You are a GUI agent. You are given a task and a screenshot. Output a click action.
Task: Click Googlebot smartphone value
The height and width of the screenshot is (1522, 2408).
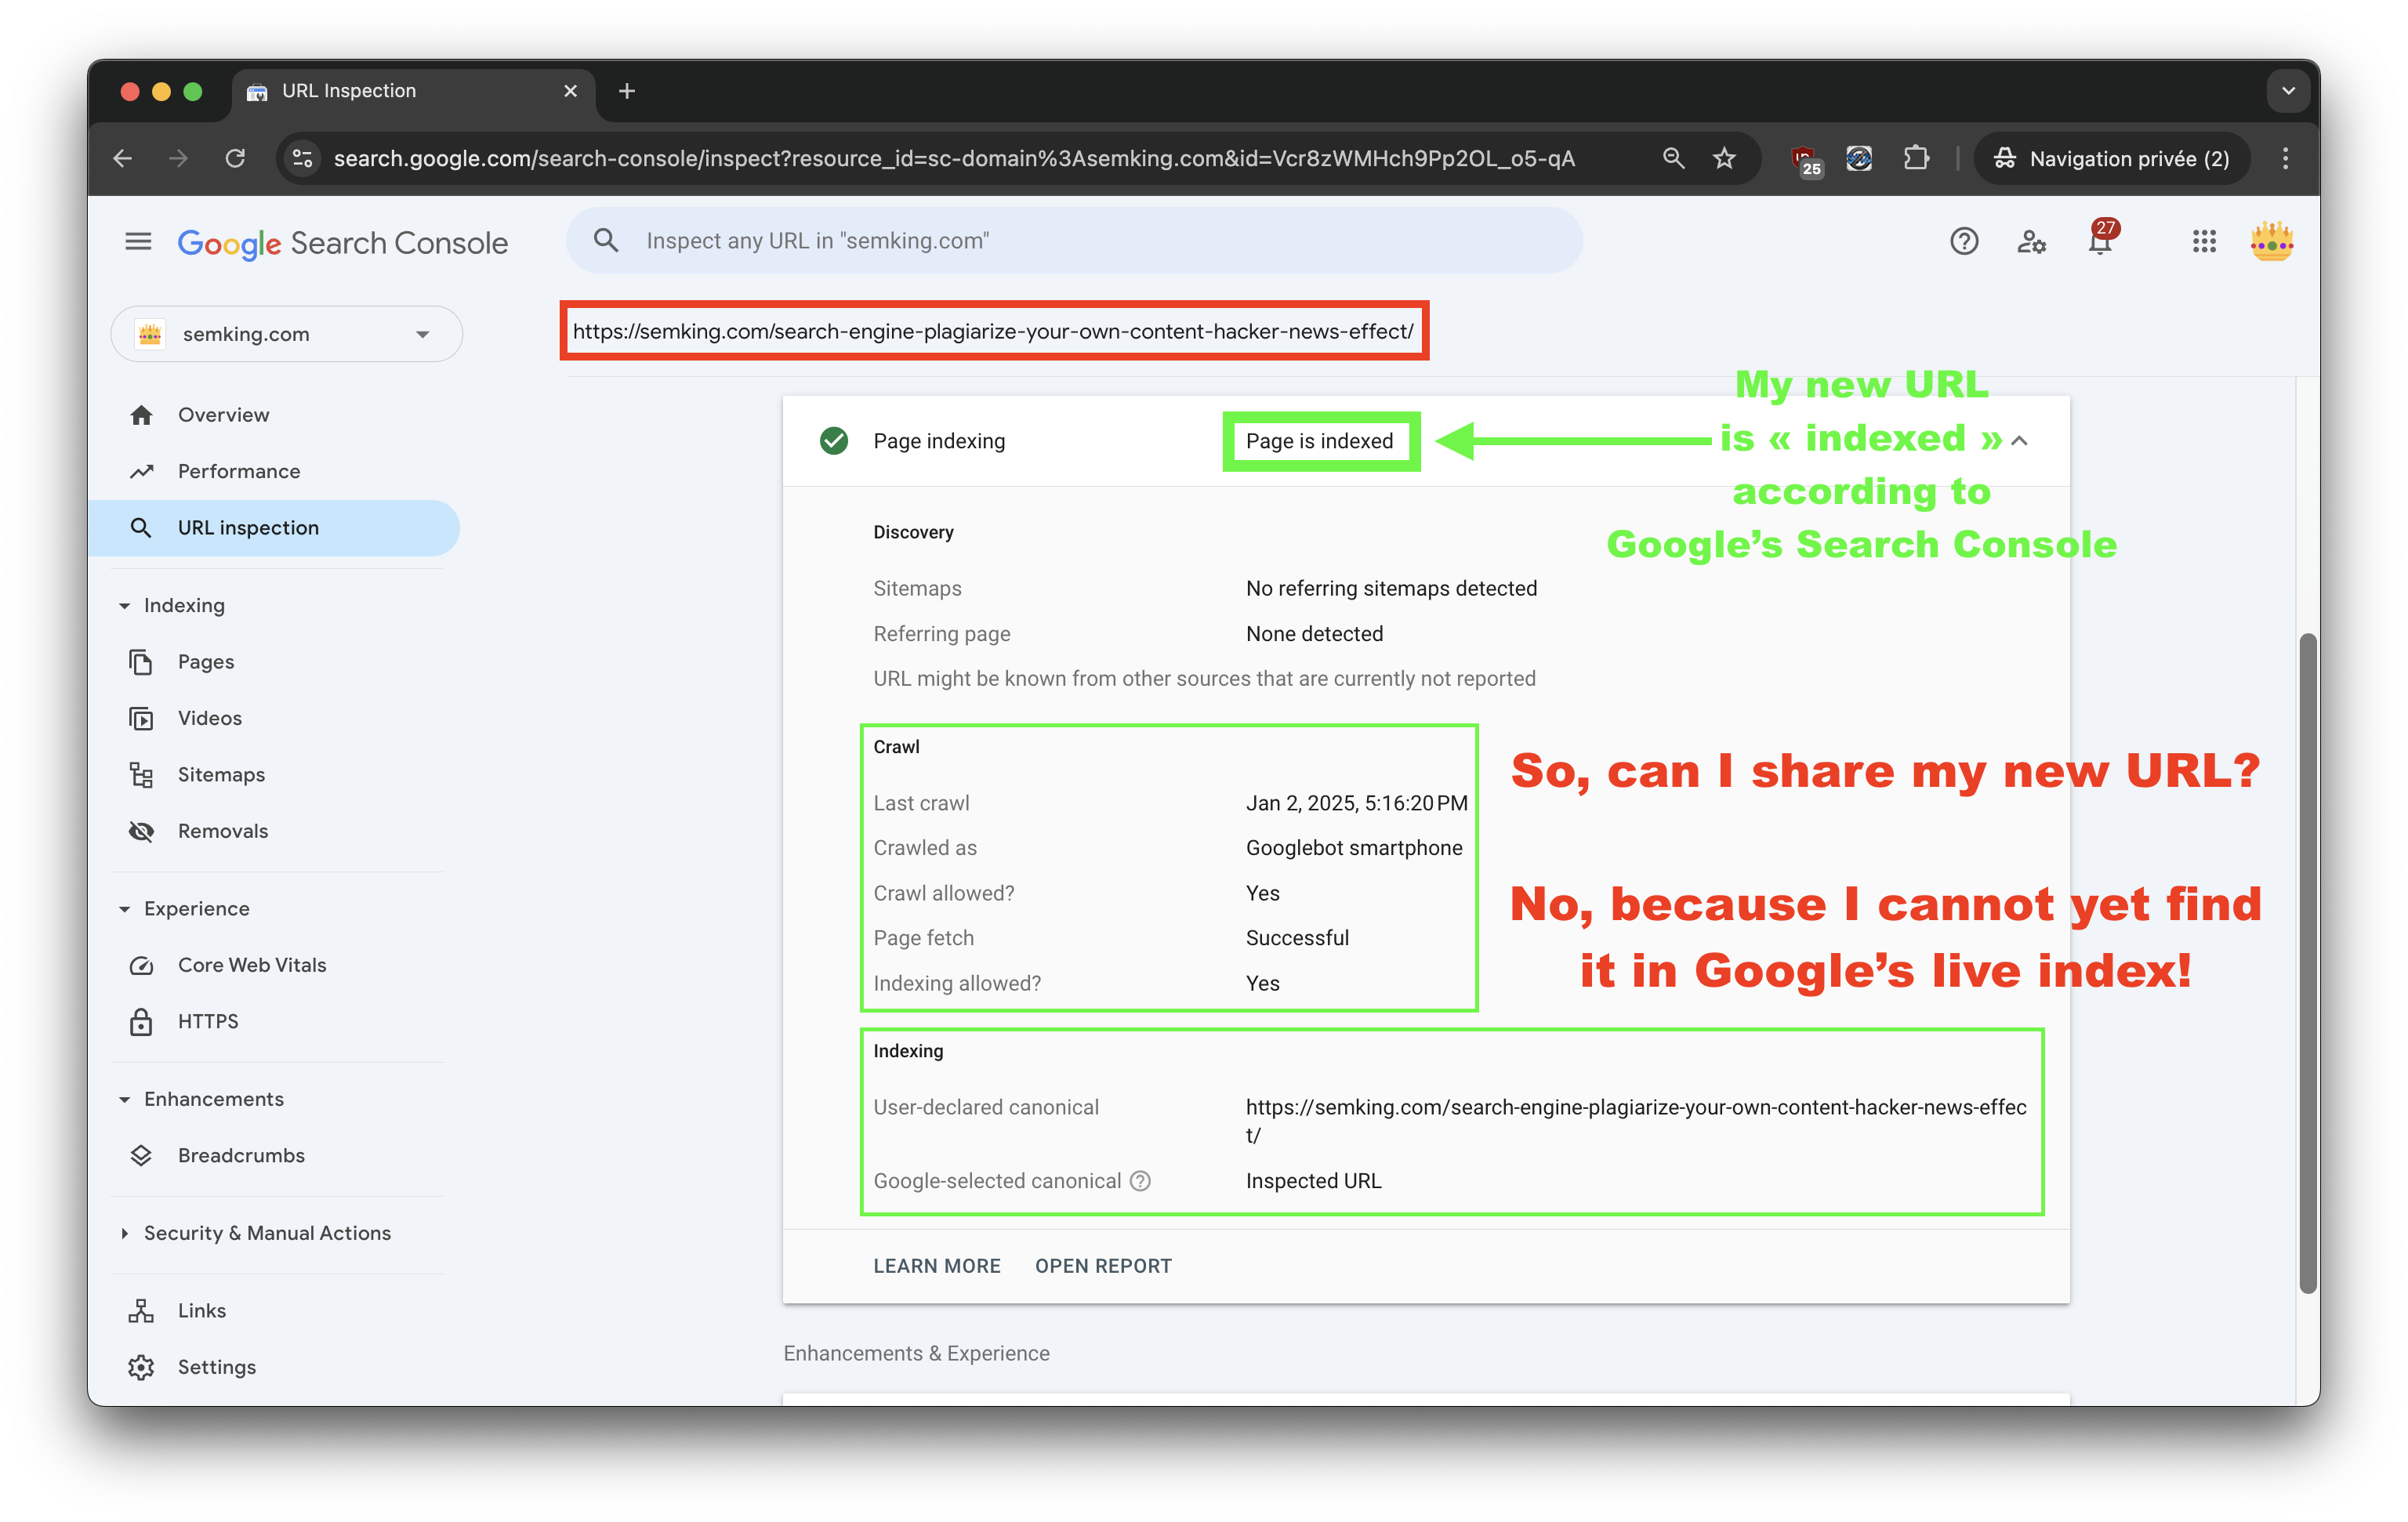[1354, 848]
